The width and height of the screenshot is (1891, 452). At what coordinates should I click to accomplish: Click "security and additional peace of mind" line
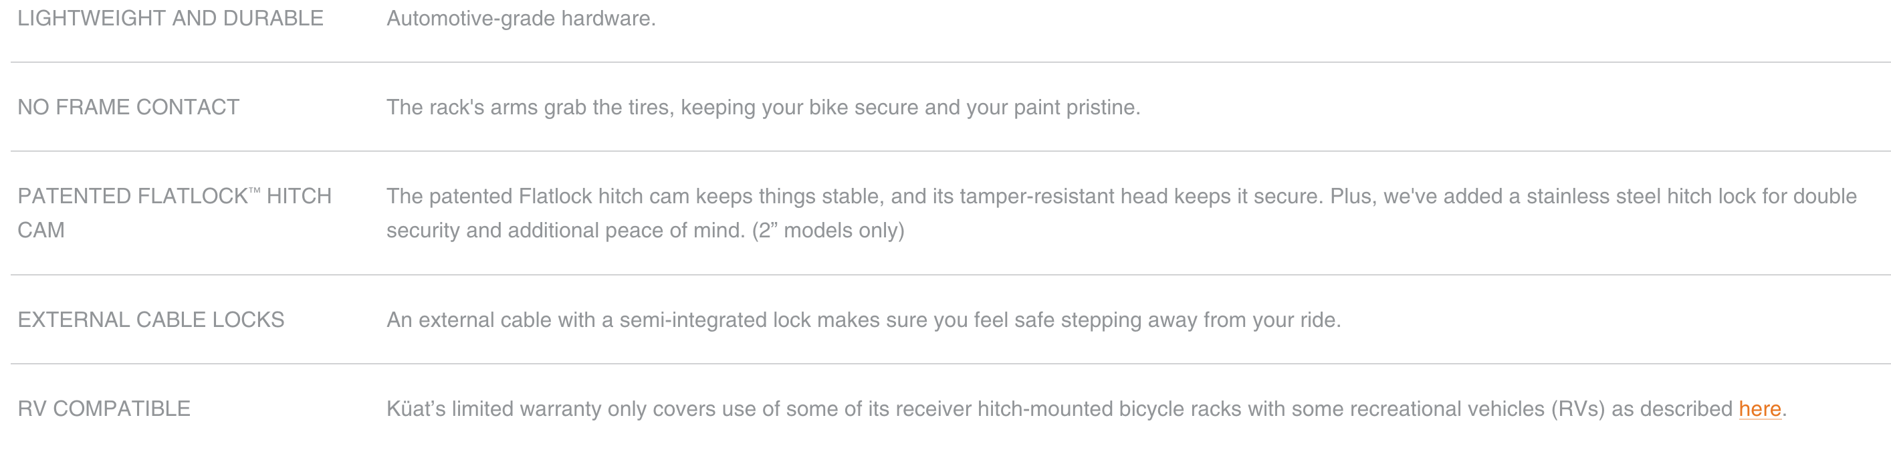click(x=566, y=231)
